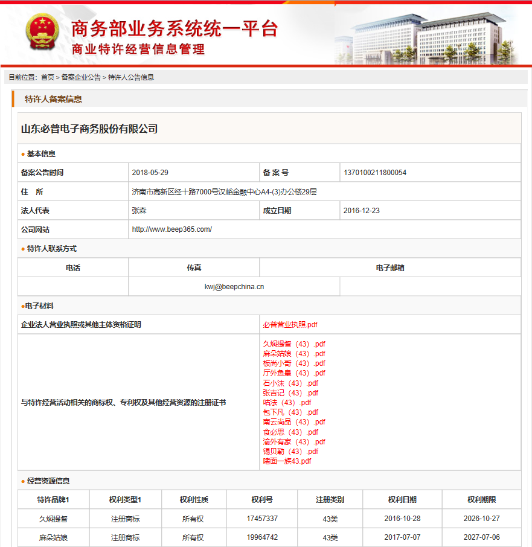Click the 传真 column header
Viewport: 532px width, 547px height.
point(194,268)
